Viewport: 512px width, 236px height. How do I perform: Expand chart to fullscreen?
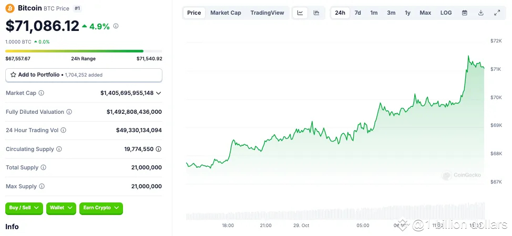click(497, 13)
